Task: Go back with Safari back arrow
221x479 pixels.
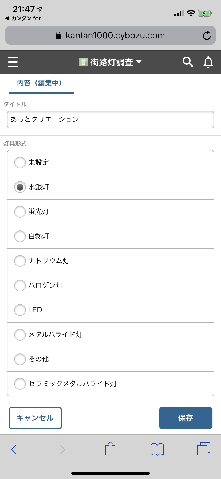Action: [x=14, y=449]
